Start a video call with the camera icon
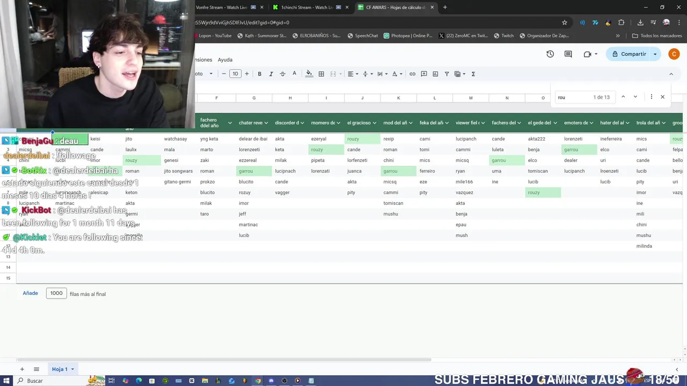The height and width of the screenshot is (386, 687). click(587, 54)
